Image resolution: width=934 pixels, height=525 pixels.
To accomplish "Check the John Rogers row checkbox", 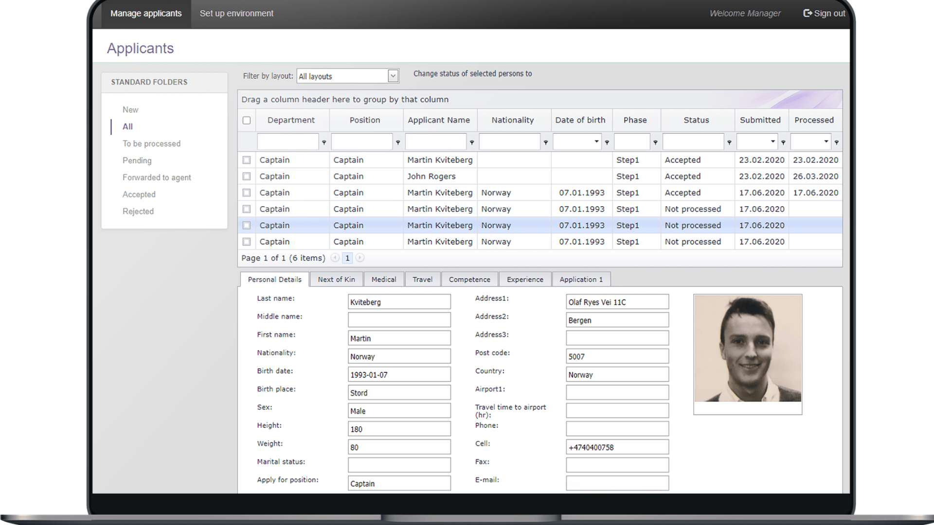I will (247, 176).
